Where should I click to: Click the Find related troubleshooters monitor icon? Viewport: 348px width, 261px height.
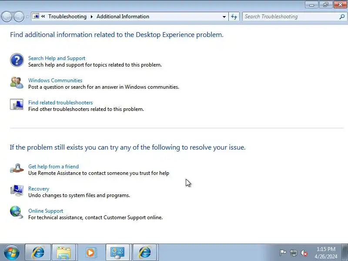click(17, 104)
